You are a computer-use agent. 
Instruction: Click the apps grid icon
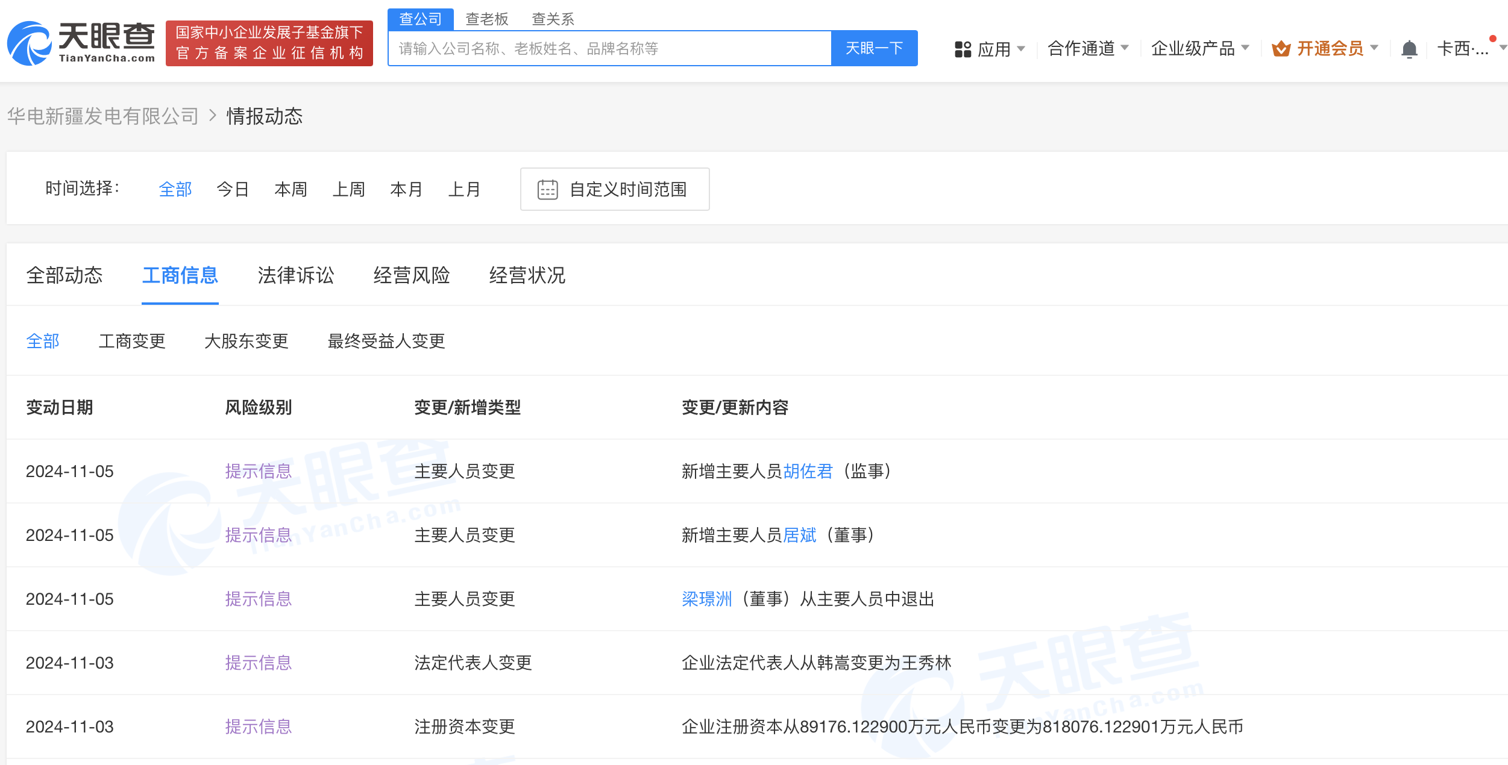(x=963, y=49)
